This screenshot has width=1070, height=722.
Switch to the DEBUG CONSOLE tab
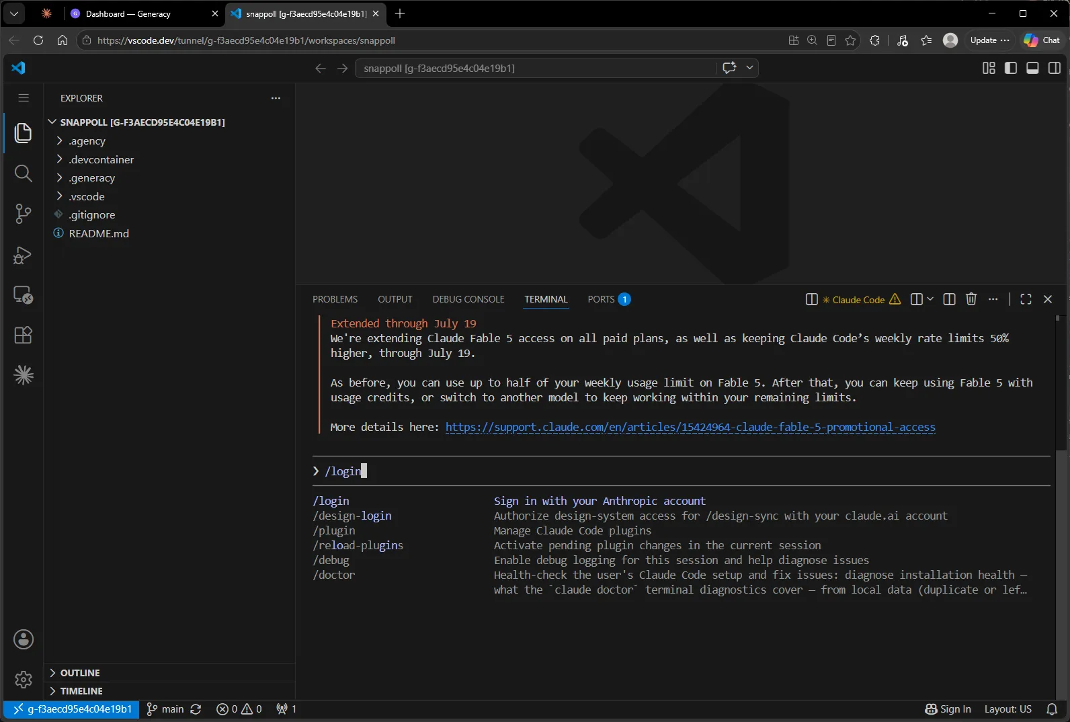[x=468, y=299]
